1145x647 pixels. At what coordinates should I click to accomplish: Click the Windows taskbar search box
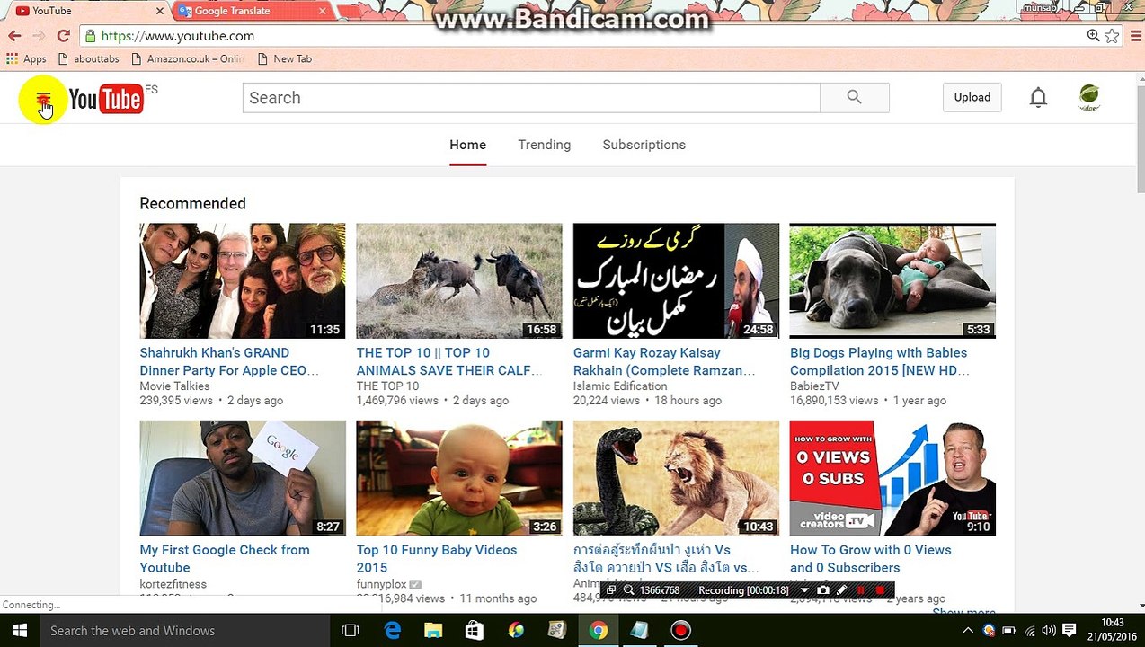(x=184, y=631)
